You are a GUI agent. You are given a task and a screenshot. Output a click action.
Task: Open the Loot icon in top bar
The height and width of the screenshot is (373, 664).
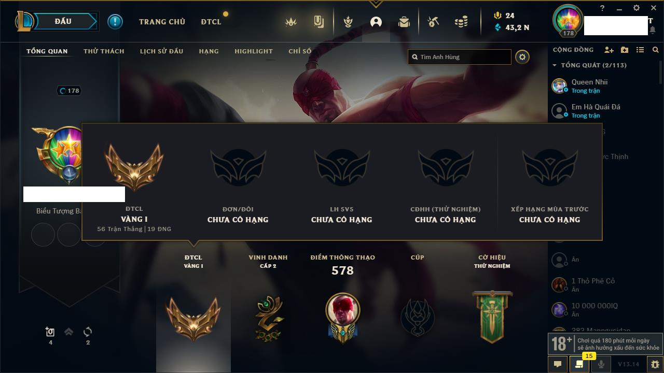tap(433, 22)
